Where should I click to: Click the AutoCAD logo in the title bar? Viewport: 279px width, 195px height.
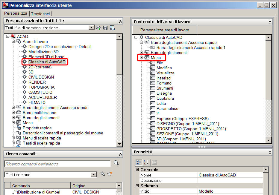(5, 5)
